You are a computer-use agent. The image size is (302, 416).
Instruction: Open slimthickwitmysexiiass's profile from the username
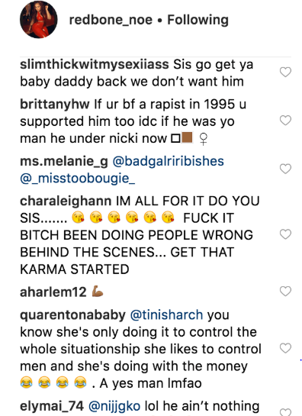[95, 64]
